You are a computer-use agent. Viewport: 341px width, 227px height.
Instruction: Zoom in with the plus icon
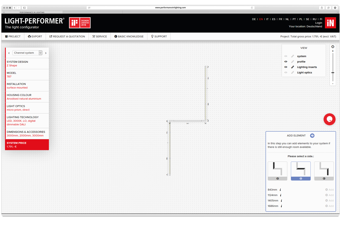point(333,51)
